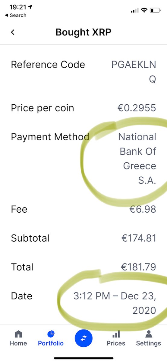Tap the battery indicator in status bar
Viewport: 167px width, 363px height.
(156, 11)
